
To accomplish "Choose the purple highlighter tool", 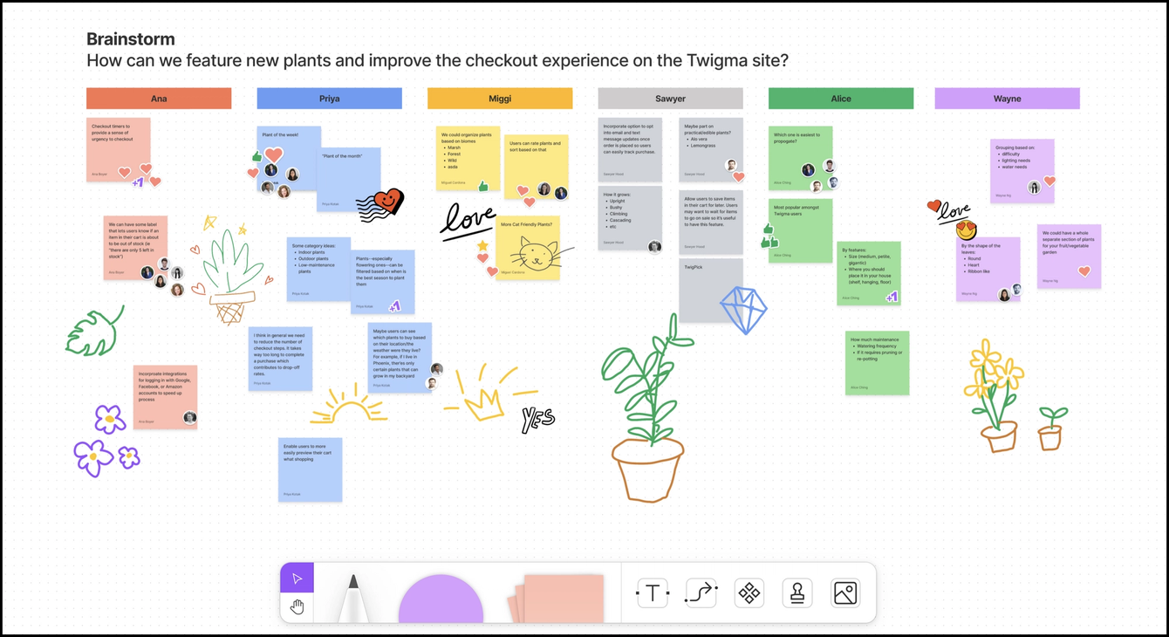I will click(x=441, y=602).
